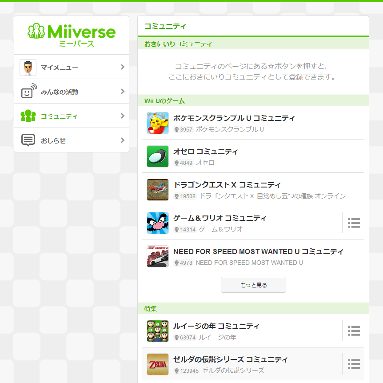Select the Dragon Quest X game icon
The image size is (383, 383).
tap(158, 190)
